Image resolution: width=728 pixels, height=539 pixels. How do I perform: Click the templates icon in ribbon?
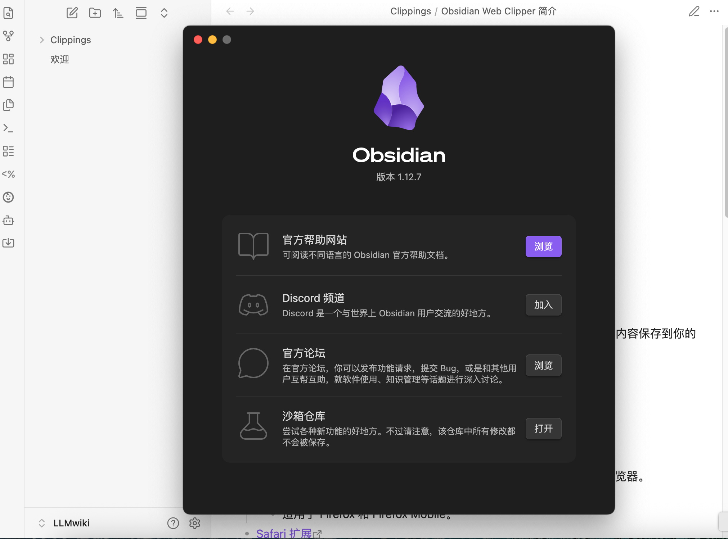[8, 105]
